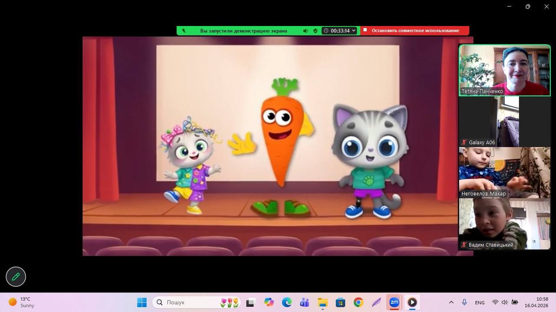The height and width of the screenshot is (312, 556).
Task: Click muted mic icon beside Galaxy A06
Action: click(464, 142)
